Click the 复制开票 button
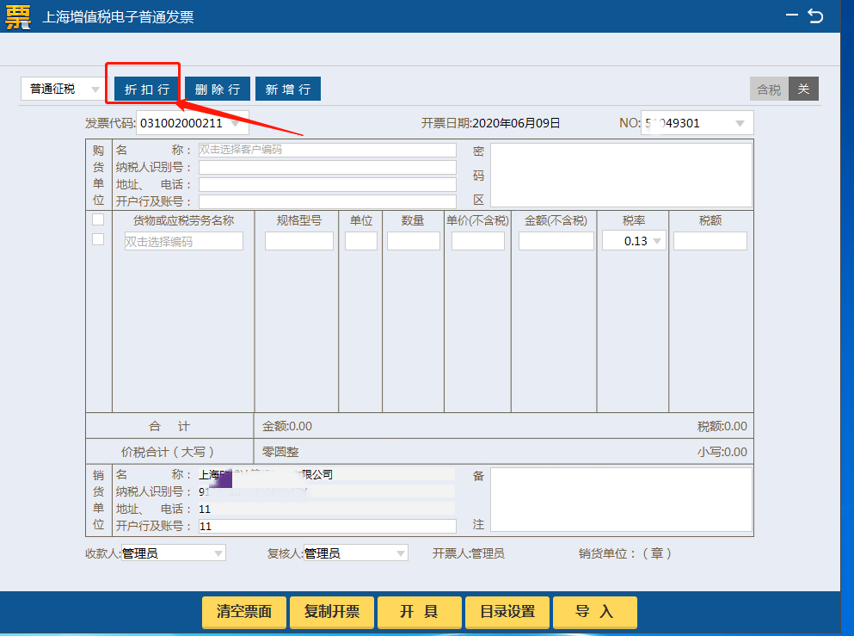 pos(332,612)
